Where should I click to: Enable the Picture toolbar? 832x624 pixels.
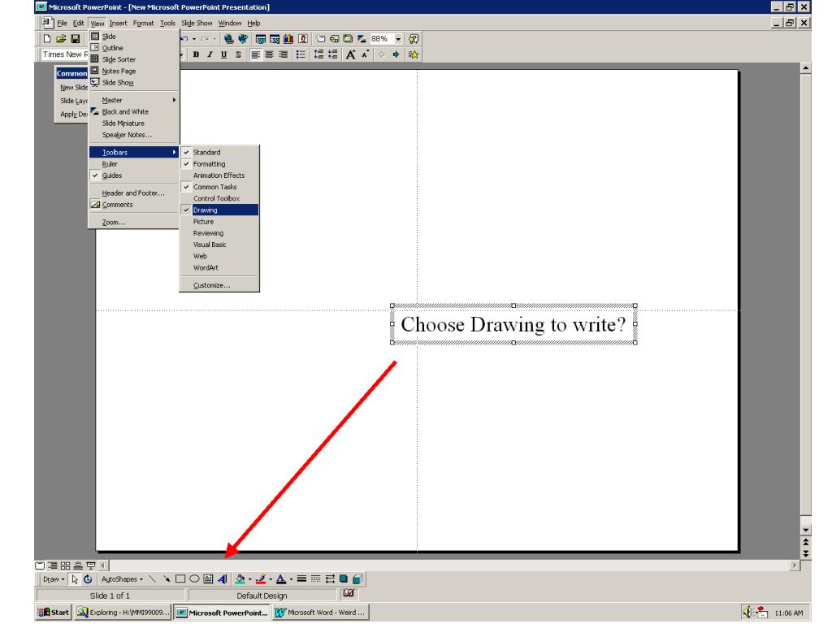219,222
